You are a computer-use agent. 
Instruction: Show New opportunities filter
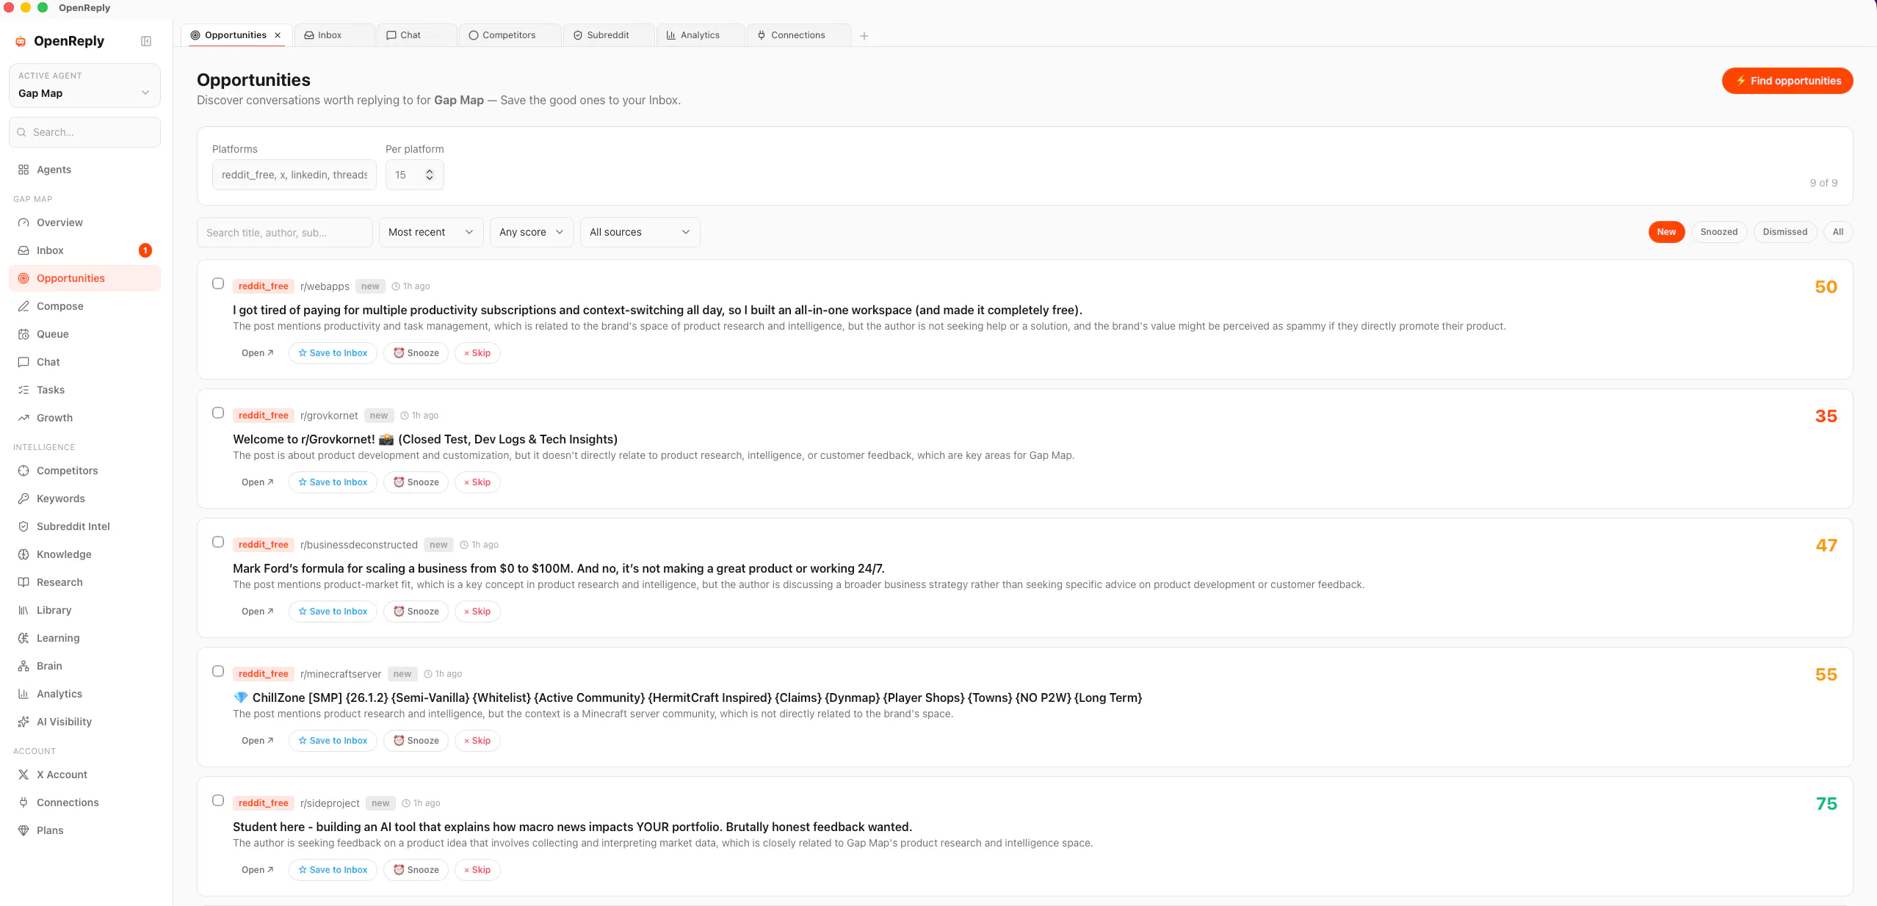click(1666, 232)
